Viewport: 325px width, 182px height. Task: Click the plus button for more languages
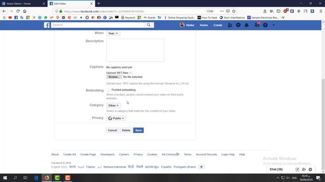tap(201, 167)
